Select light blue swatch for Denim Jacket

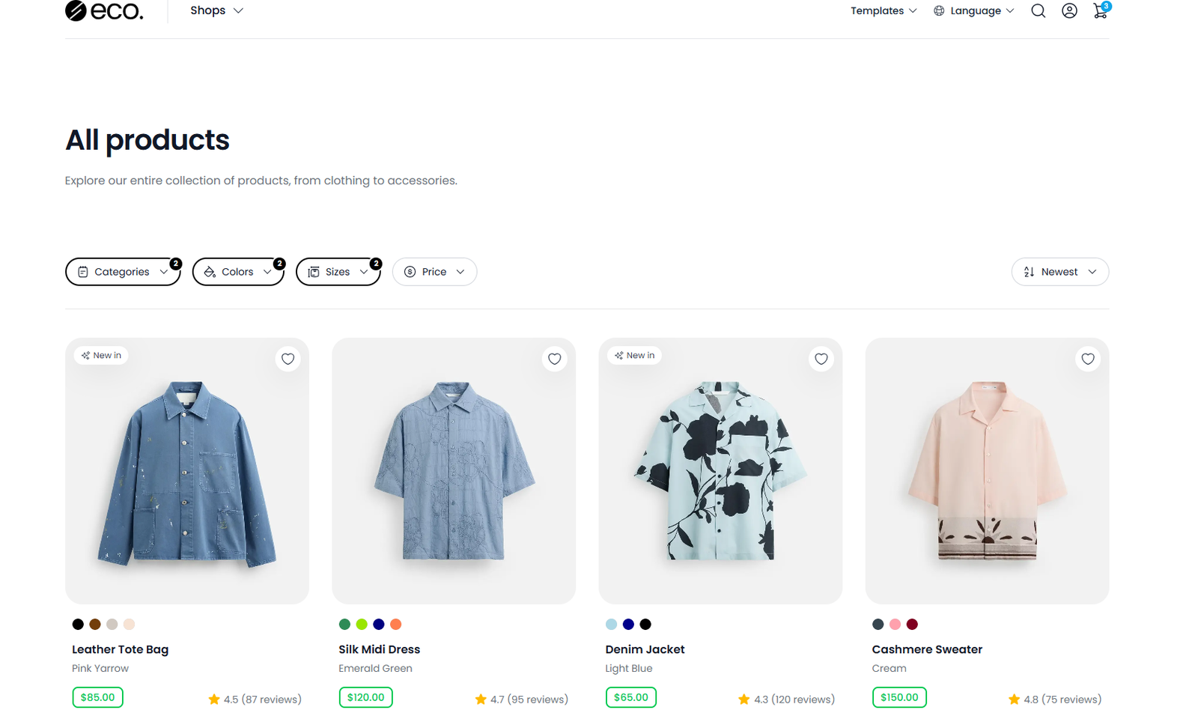point(611,624)
